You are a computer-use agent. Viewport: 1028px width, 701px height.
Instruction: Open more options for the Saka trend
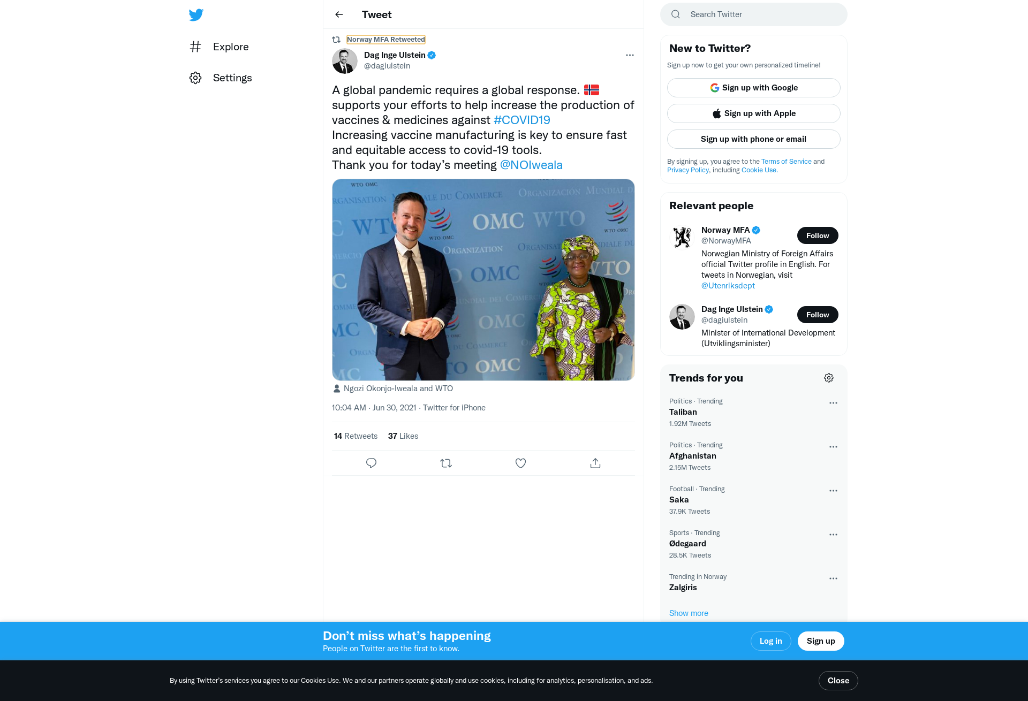pyautogui.click(x=833, y=491)
